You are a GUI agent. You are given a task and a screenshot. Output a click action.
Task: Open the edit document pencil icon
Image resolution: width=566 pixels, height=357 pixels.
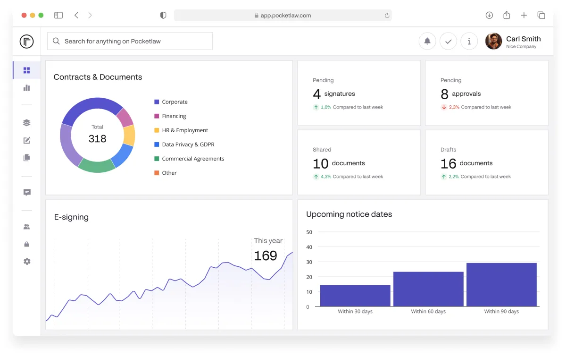26,140
